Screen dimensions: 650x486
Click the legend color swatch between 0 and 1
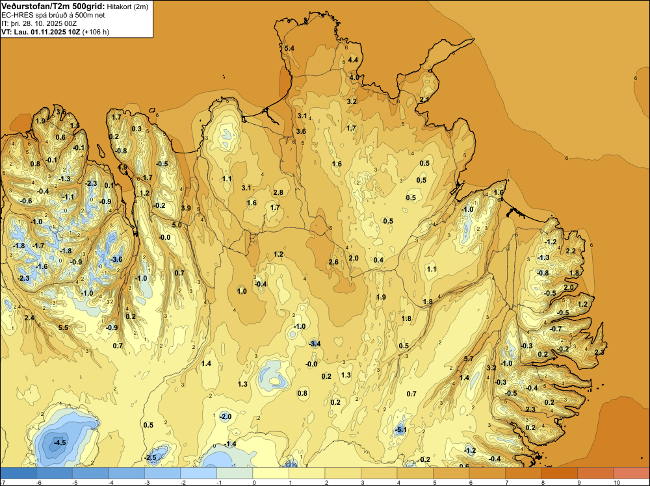[x=270, y=473]
